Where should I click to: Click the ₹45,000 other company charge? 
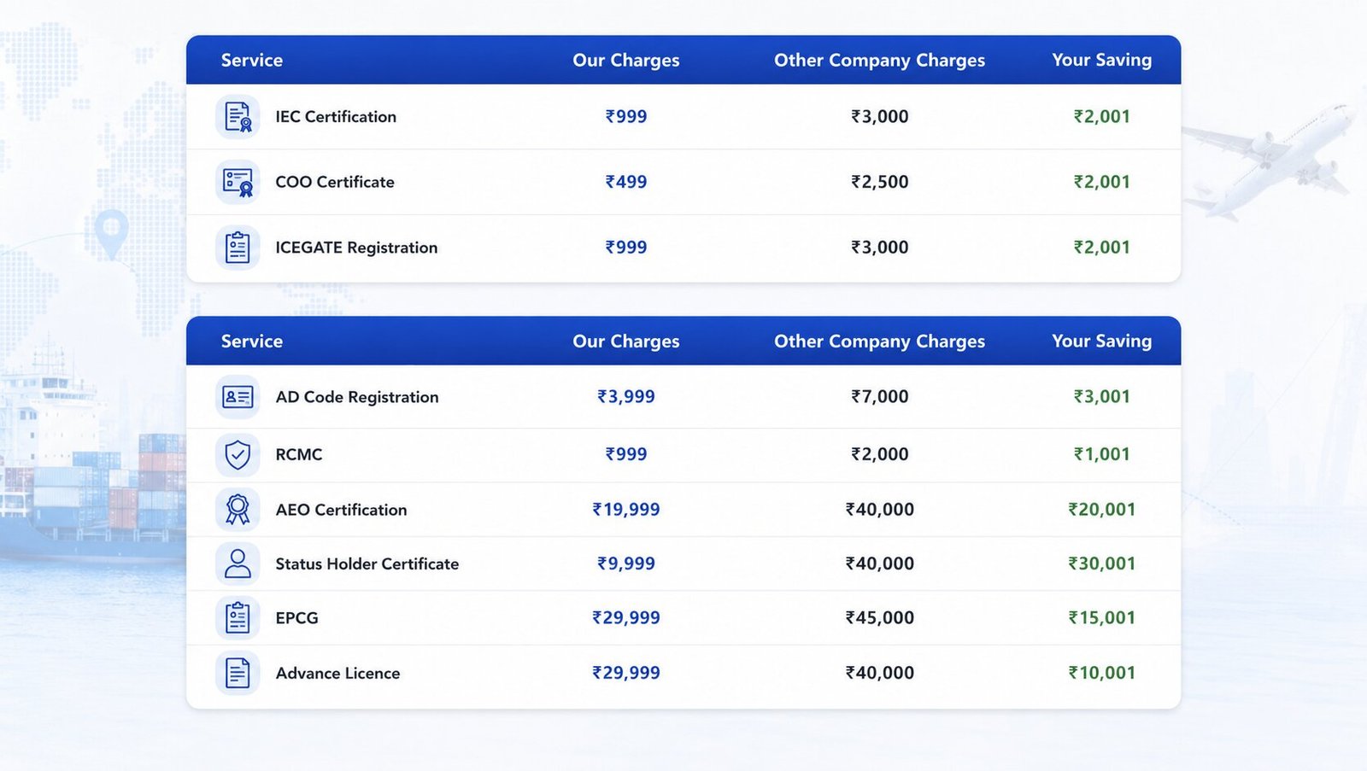click(880, 618)
